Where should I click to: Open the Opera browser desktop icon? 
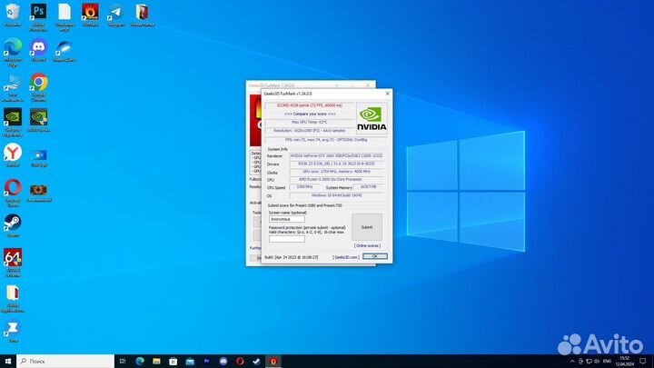point(13,188)
